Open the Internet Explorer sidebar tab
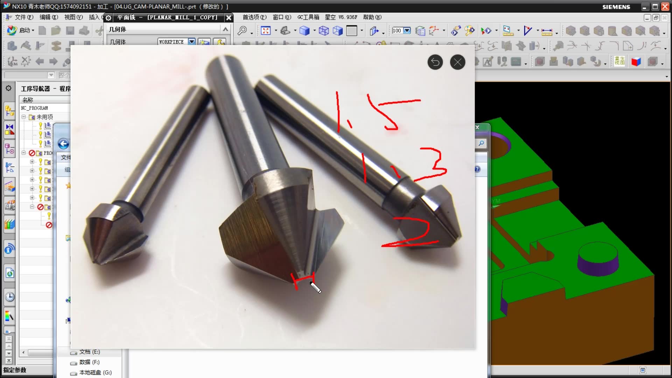Image resolution: width=672 pixels, height=378 pixels. point(9,273)
